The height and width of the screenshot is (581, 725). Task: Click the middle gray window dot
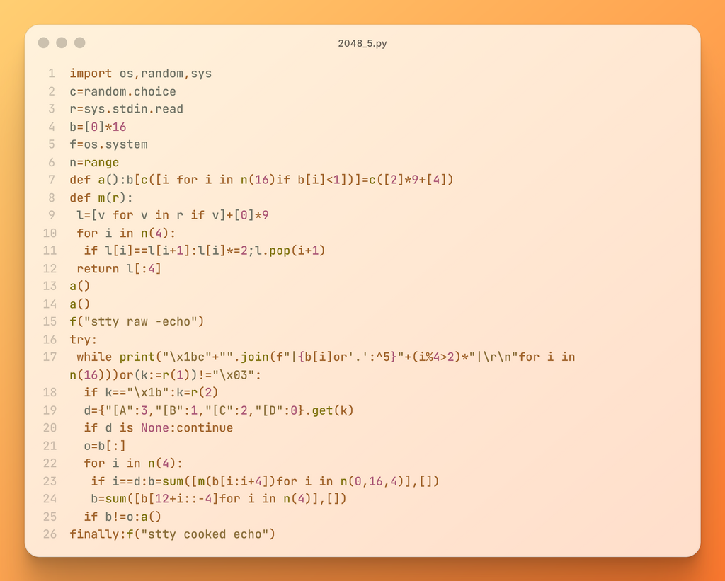(x=62, y=43)
